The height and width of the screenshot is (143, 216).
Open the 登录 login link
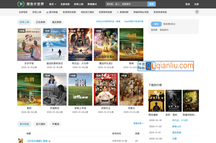[x=188, y=4]
